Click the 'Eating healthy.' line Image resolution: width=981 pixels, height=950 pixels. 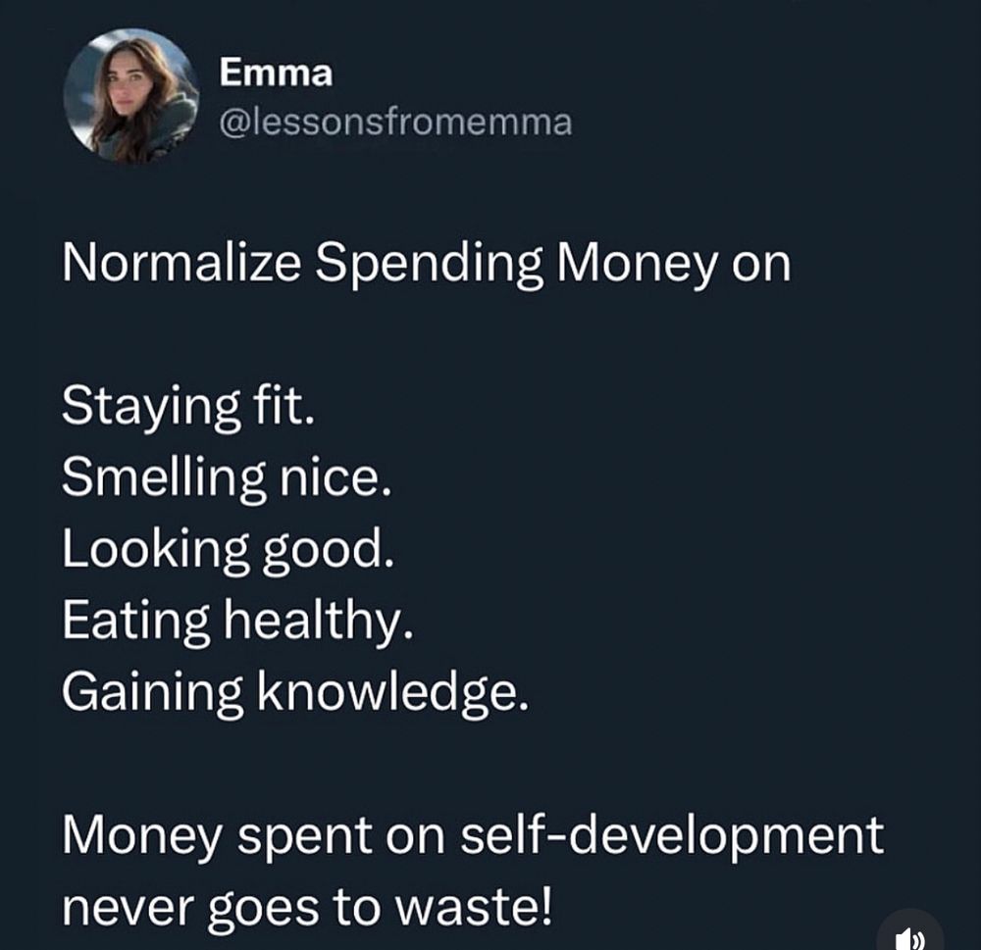237,623
